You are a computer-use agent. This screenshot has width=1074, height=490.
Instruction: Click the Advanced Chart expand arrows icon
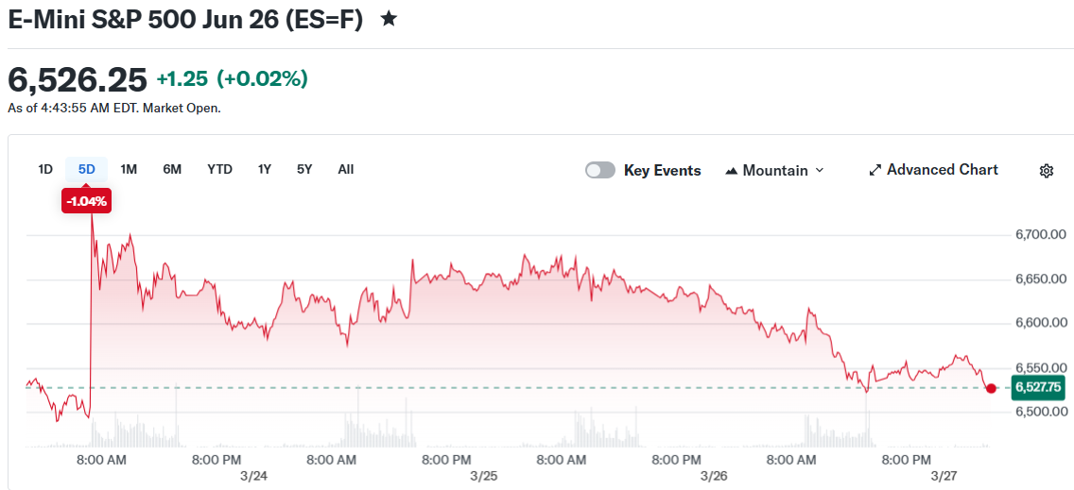coord(875,171)
